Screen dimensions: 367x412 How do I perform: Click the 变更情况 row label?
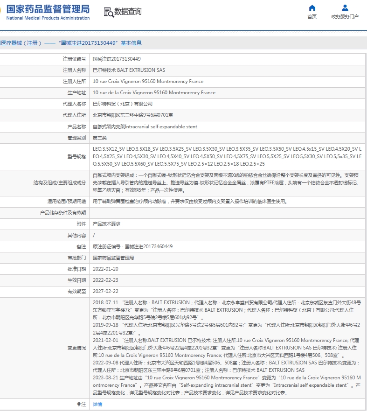click(x=76, y=348)
